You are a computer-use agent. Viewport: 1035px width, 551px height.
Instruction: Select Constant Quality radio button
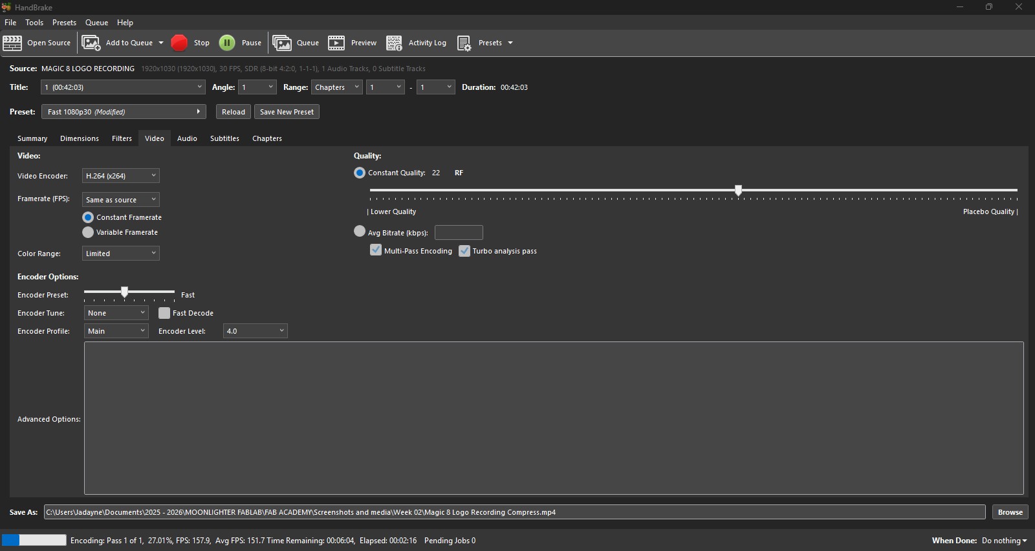pyautogui.click(x=360, y=173)
